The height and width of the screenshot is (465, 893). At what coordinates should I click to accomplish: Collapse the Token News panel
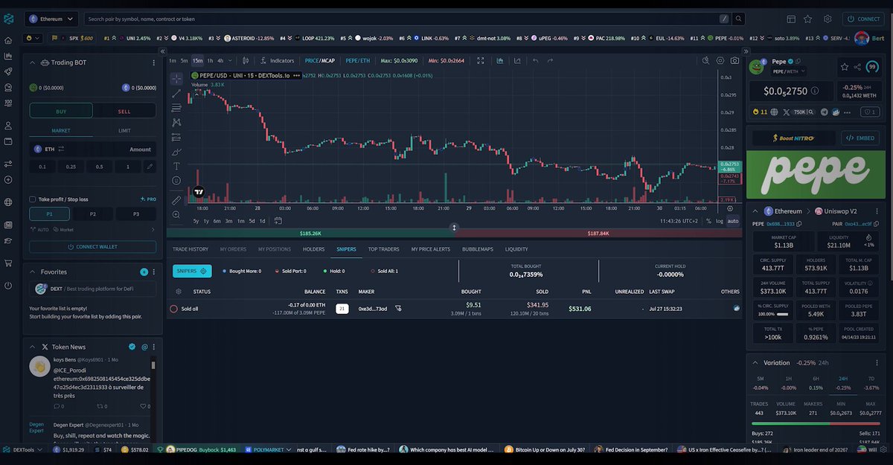click(x=32, y=347)
